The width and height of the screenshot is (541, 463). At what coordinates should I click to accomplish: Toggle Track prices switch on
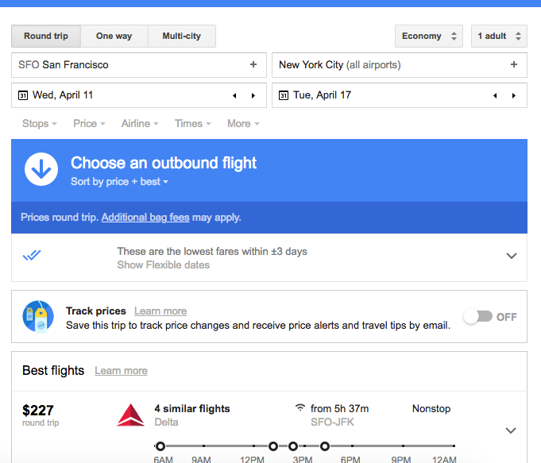(478, 316)
